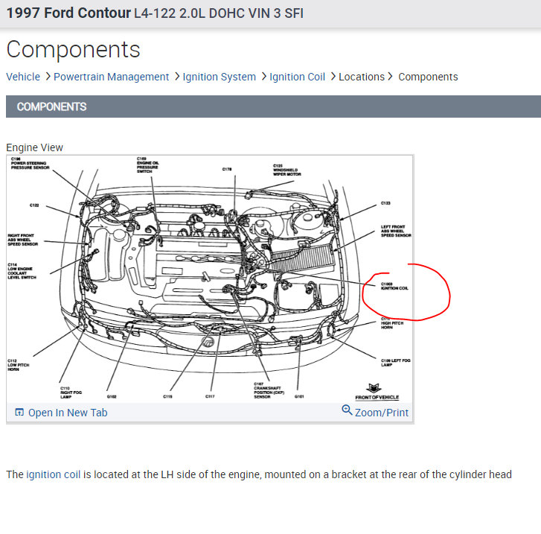Click the Crankshaft Position Sensor label
This screenshot has height=534, width=541.
click(269, 390)
